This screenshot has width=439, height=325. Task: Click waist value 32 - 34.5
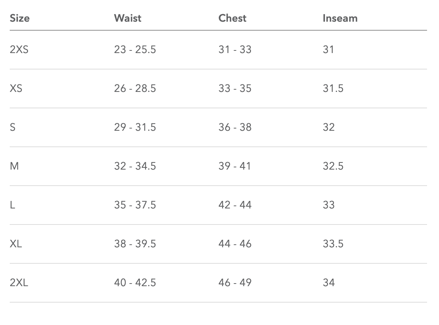pyautogui.click(x=135, y=166)
